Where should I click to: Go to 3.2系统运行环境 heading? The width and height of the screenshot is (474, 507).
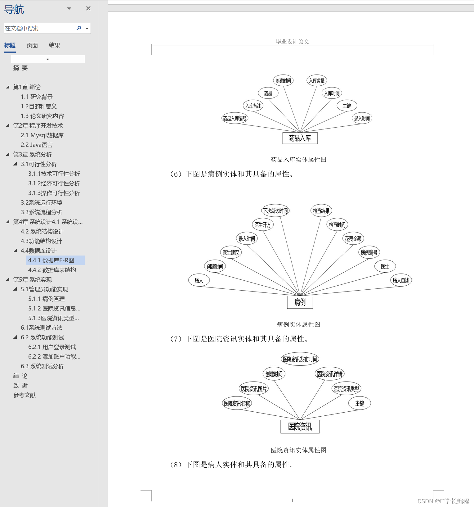(42, 203)
